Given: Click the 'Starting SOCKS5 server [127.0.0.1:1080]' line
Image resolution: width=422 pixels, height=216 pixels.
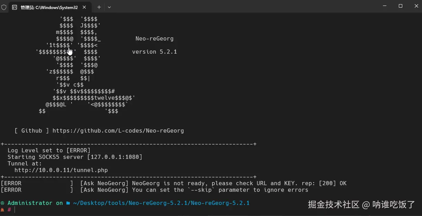Looking at the screenshot, I should coord(75,157).
